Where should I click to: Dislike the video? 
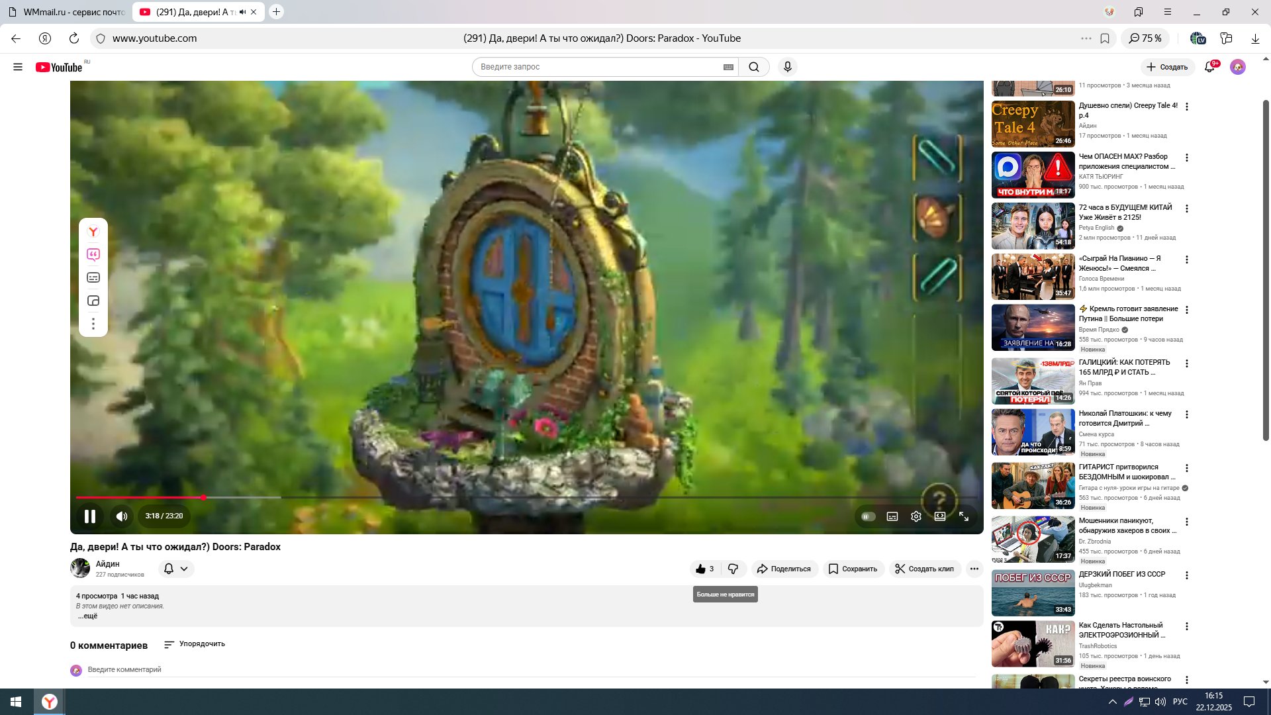pyautogui.click(x=733, y=569)
